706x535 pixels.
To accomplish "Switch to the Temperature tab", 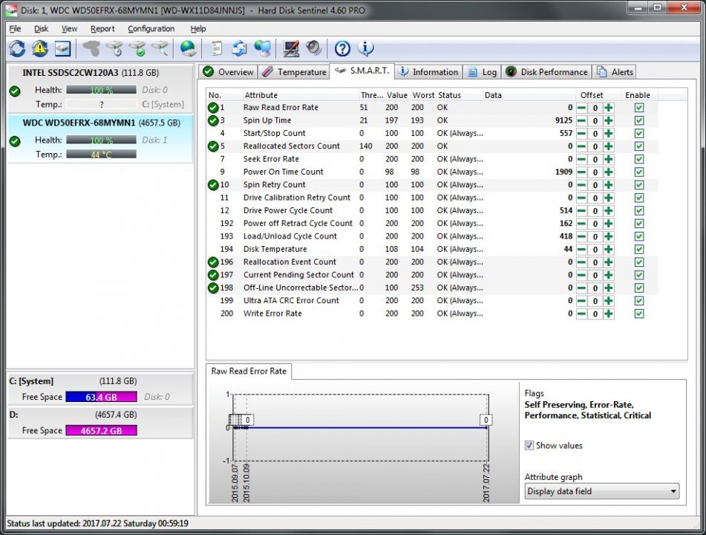I will coord(294,72).
